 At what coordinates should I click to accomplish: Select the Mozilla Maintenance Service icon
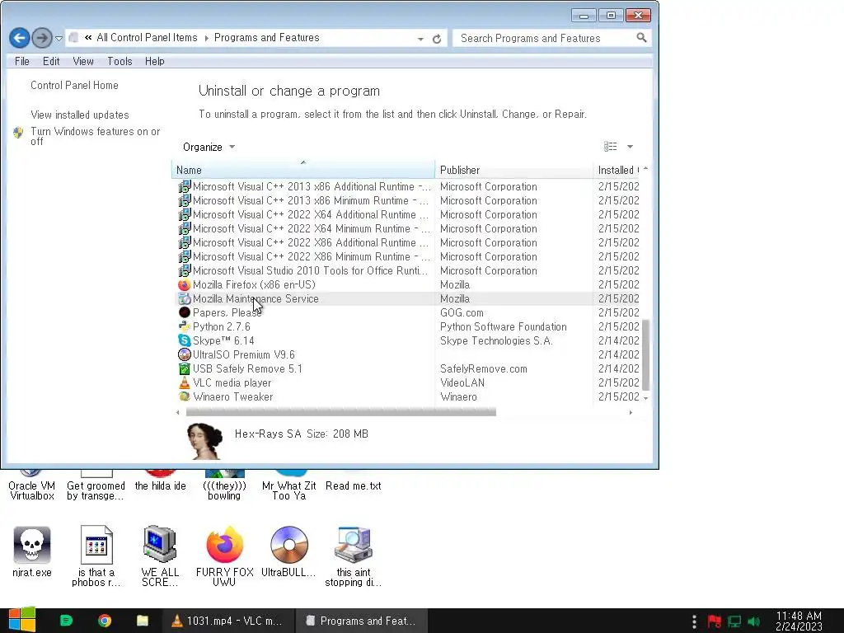pyautogui.click(x=184, y=298)
